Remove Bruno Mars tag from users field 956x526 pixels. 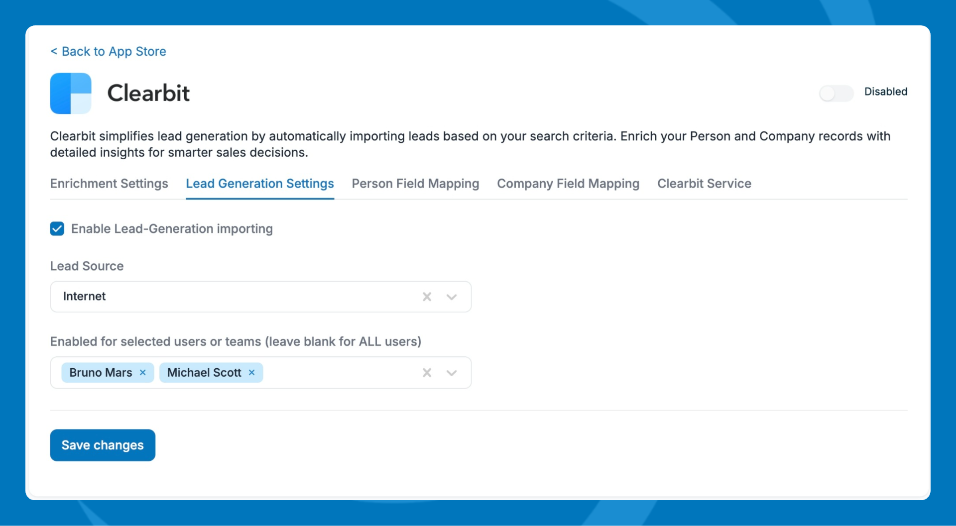pos(143,373)
